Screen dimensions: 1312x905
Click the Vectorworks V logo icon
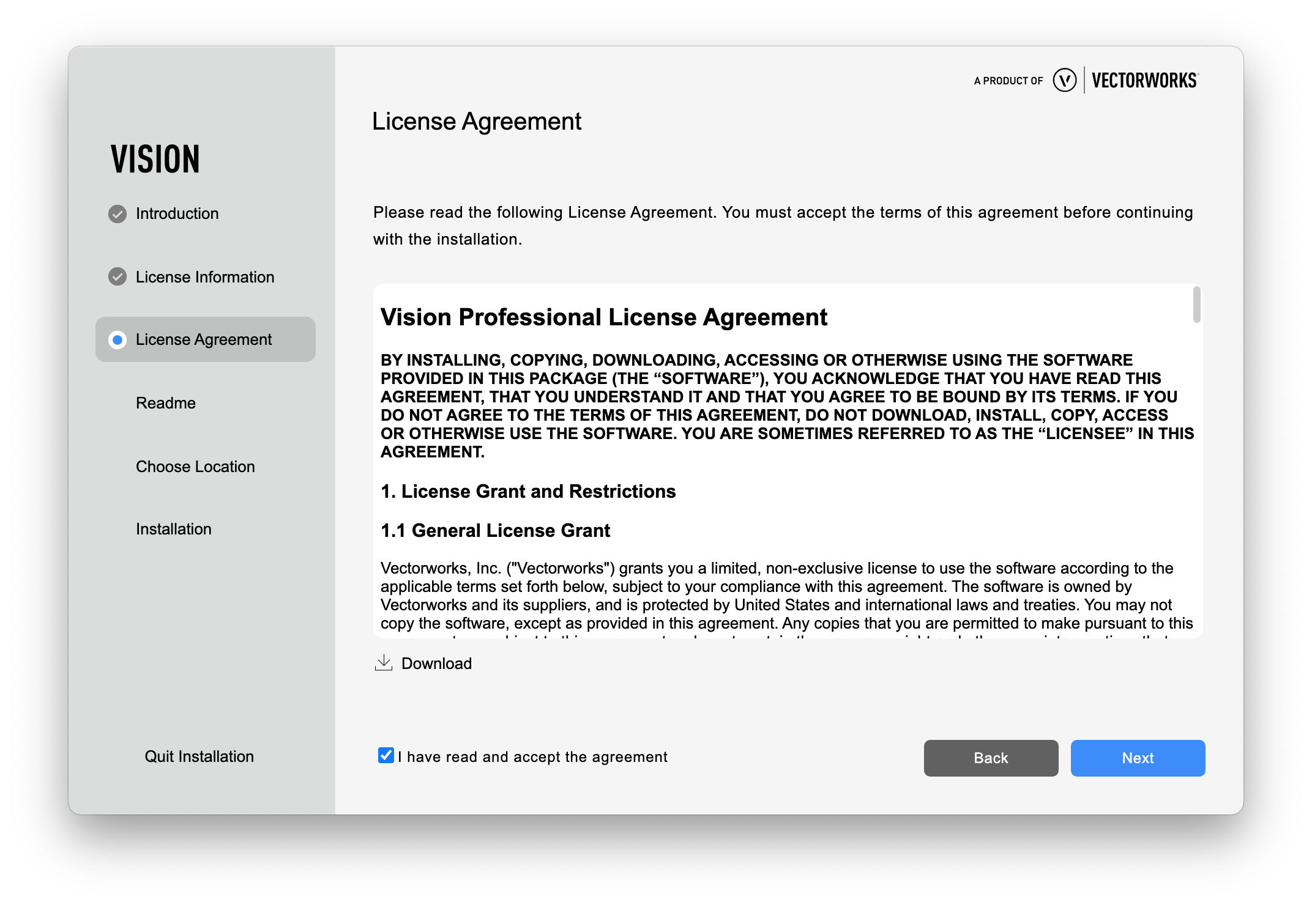pos(1065,80)
